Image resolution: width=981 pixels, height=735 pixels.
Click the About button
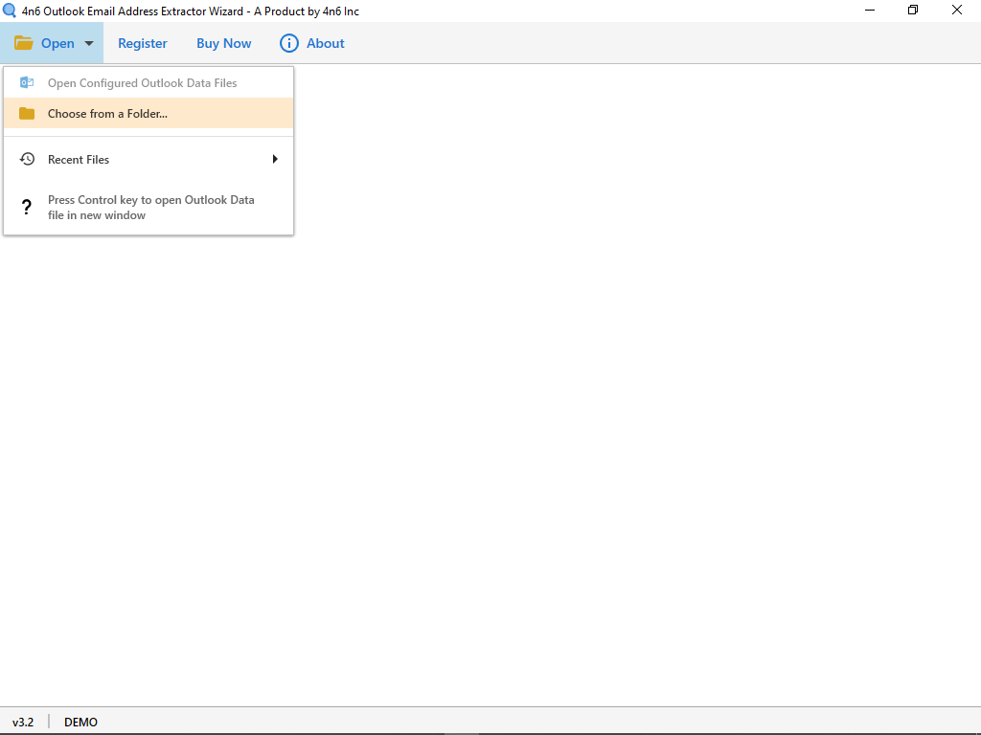point(323,43)
